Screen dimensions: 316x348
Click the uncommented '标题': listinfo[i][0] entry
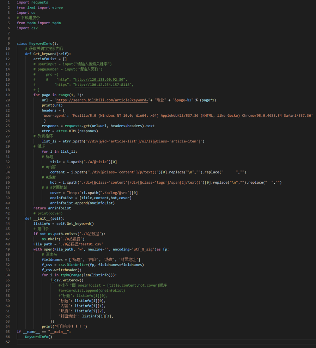coord(82,301)
